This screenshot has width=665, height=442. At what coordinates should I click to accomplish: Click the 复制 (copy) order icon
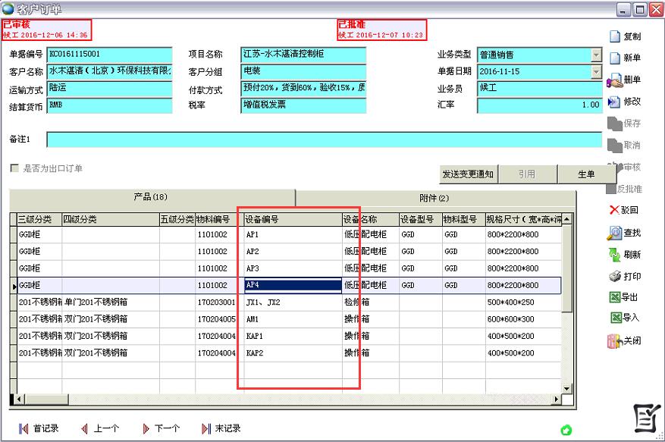pyautogui.click(x=616, y=36)
